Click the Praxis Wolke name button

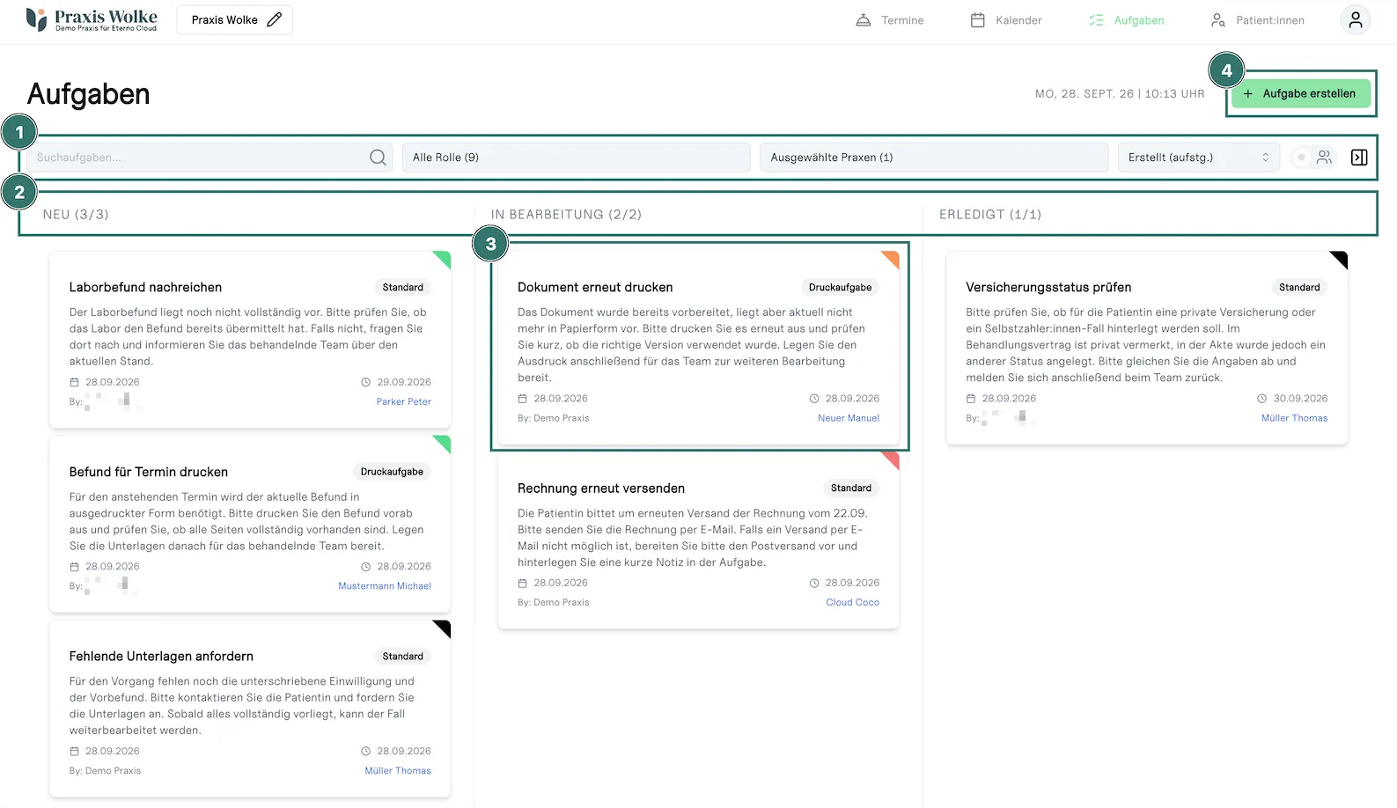click(x=234, y=19)
